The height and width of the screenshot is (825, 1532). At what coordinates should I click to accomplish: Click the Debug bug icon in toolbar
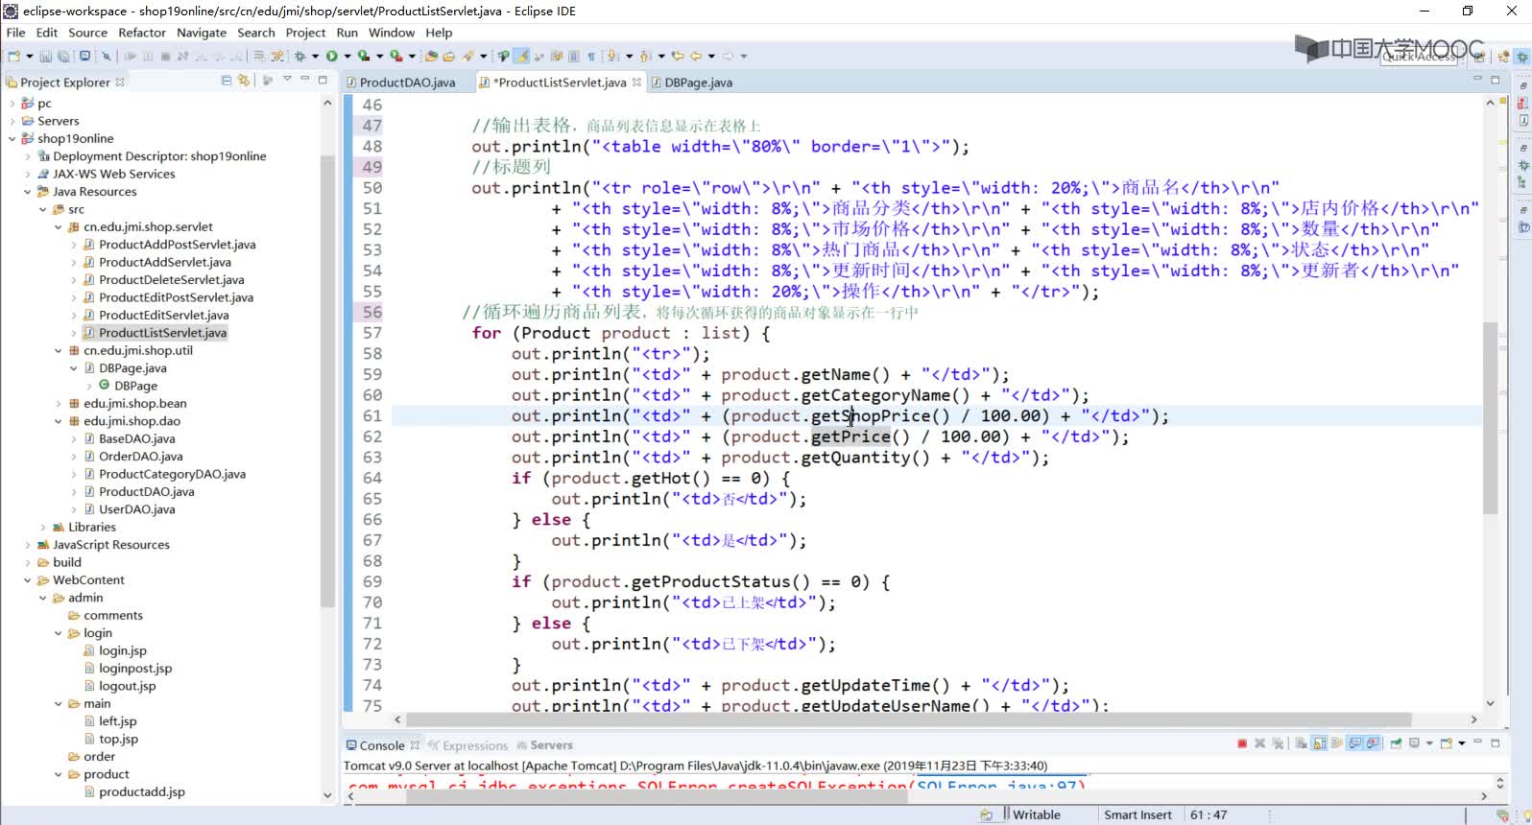tap(299, 56)
